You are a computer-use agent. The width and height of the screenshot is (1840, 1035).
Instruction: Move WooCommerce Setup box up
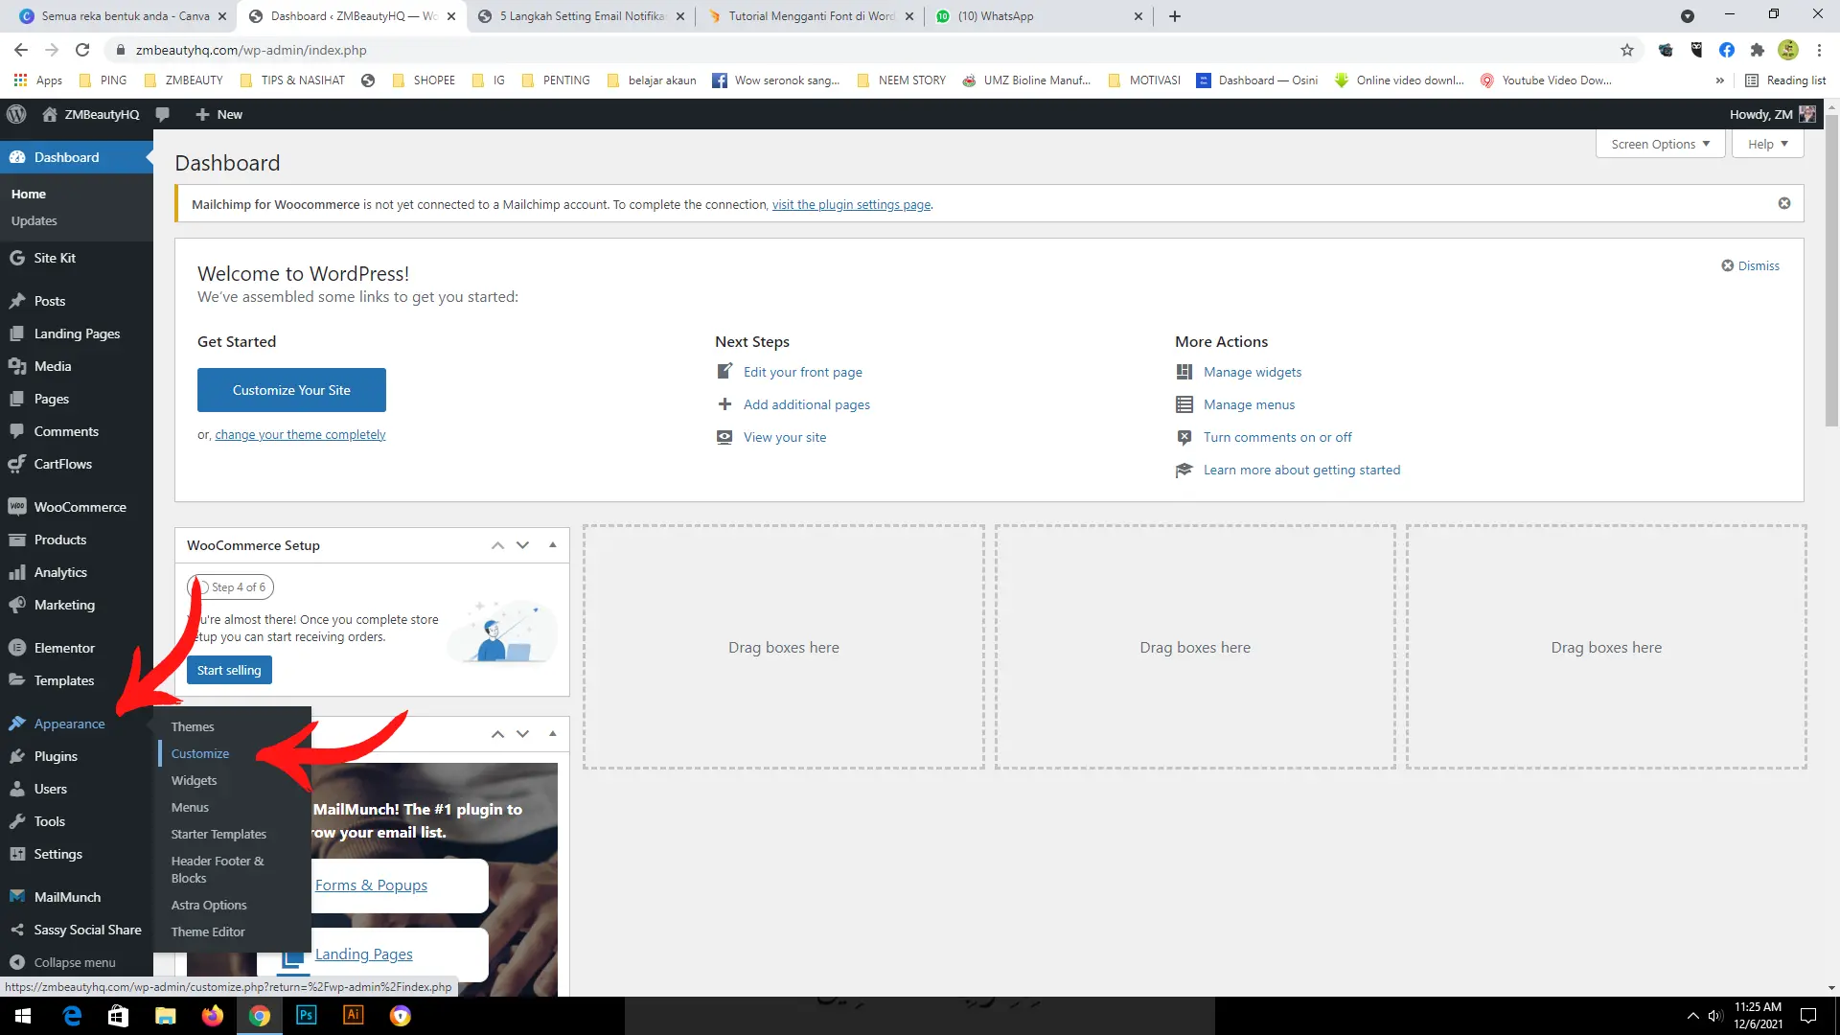[497, 545]
